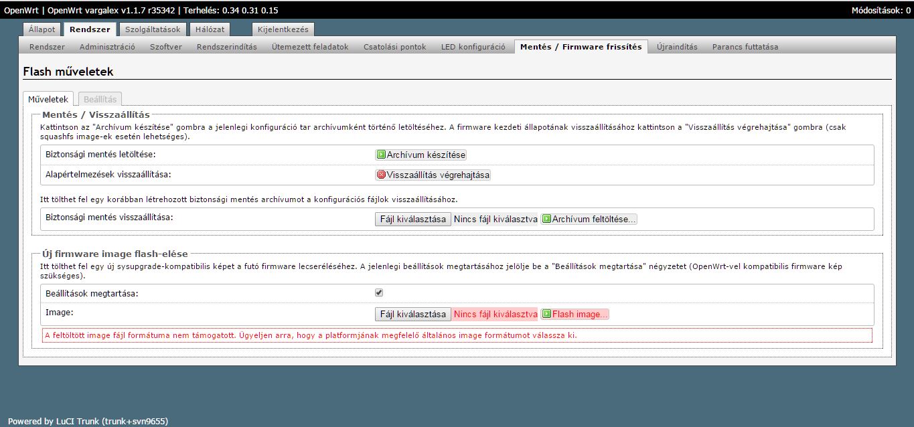Open the Állapot main tab
Viewport: 914px width, 427px height.
42,29
